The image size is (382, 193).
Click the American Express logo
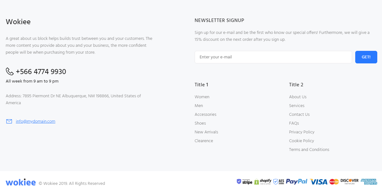click(x=369, y=182)
